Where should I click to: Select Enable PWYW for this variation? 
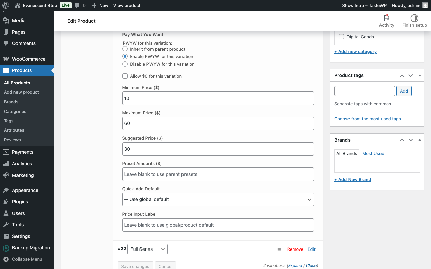125,56
